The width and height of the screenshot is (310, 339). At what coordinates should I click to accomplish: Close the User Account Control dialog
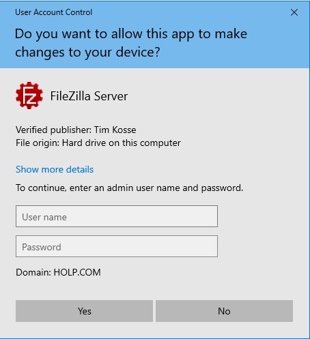294,12
